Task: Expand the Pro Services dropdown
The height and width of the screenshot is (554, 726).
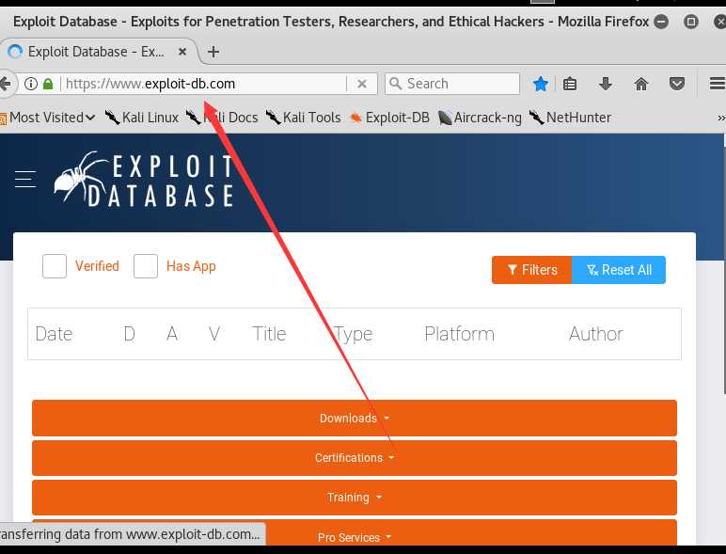Action: (x=355, y=532)
